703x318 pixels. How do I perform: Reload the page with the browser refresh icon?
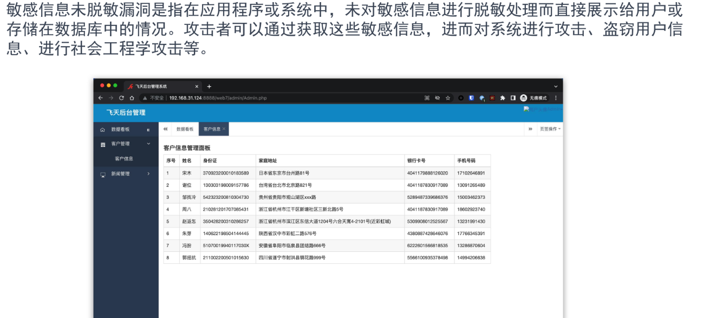(121, 98)
